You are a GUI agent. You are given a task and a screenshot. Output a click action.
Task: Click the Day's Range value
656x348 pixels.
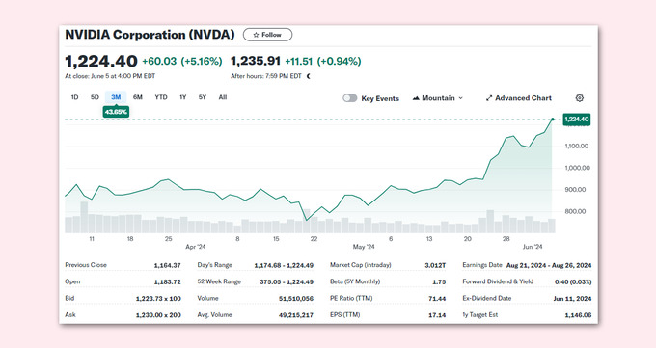[284, 266]
